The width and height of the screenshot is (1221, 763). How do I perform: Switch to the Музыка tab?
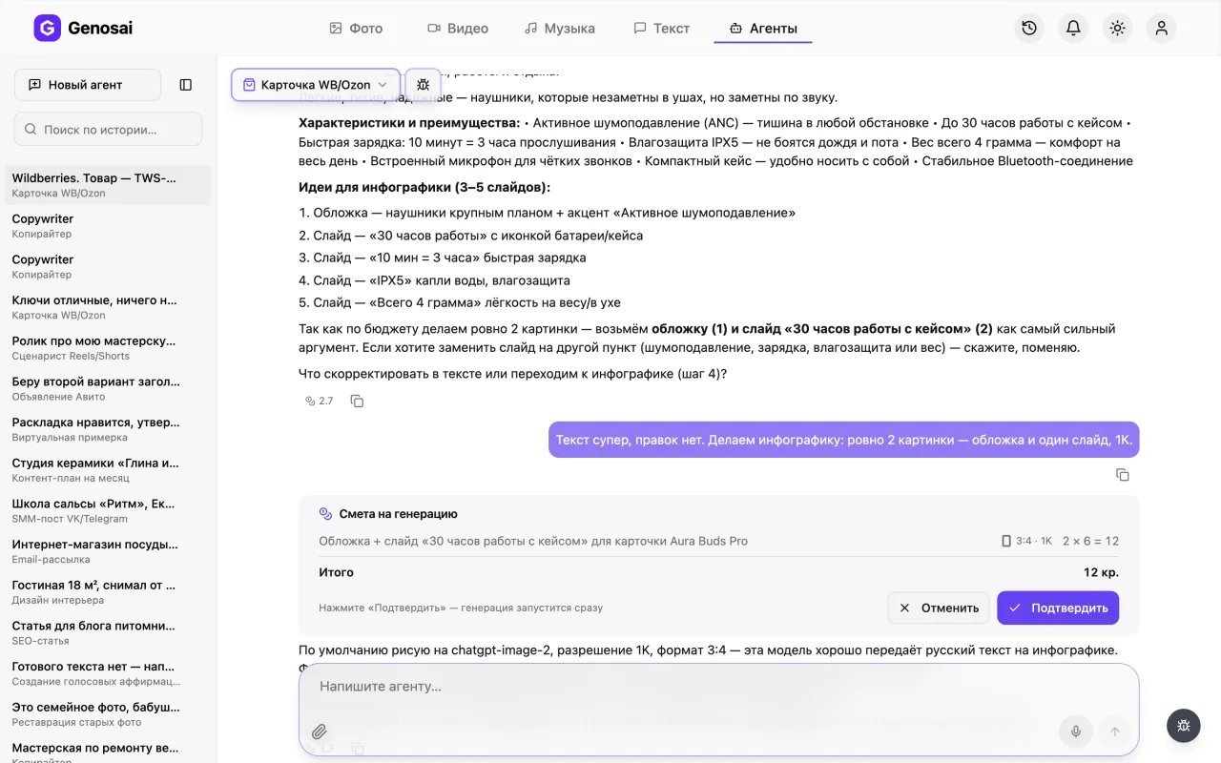pos(560,29)
